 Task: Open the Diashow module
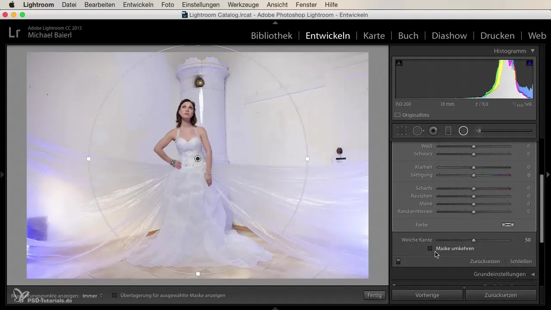(449, 36)
